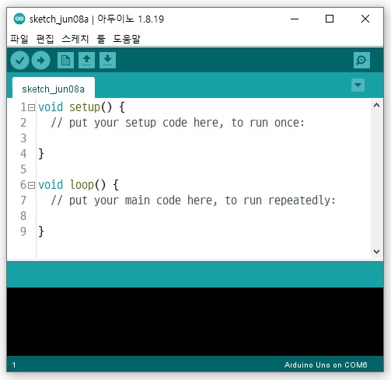Open the 툴 menu
This screenshot has width=391, height=380.
[101, 39]
